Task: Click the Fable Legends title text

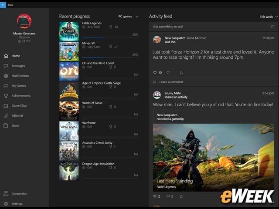Action: tap(92, 23)
